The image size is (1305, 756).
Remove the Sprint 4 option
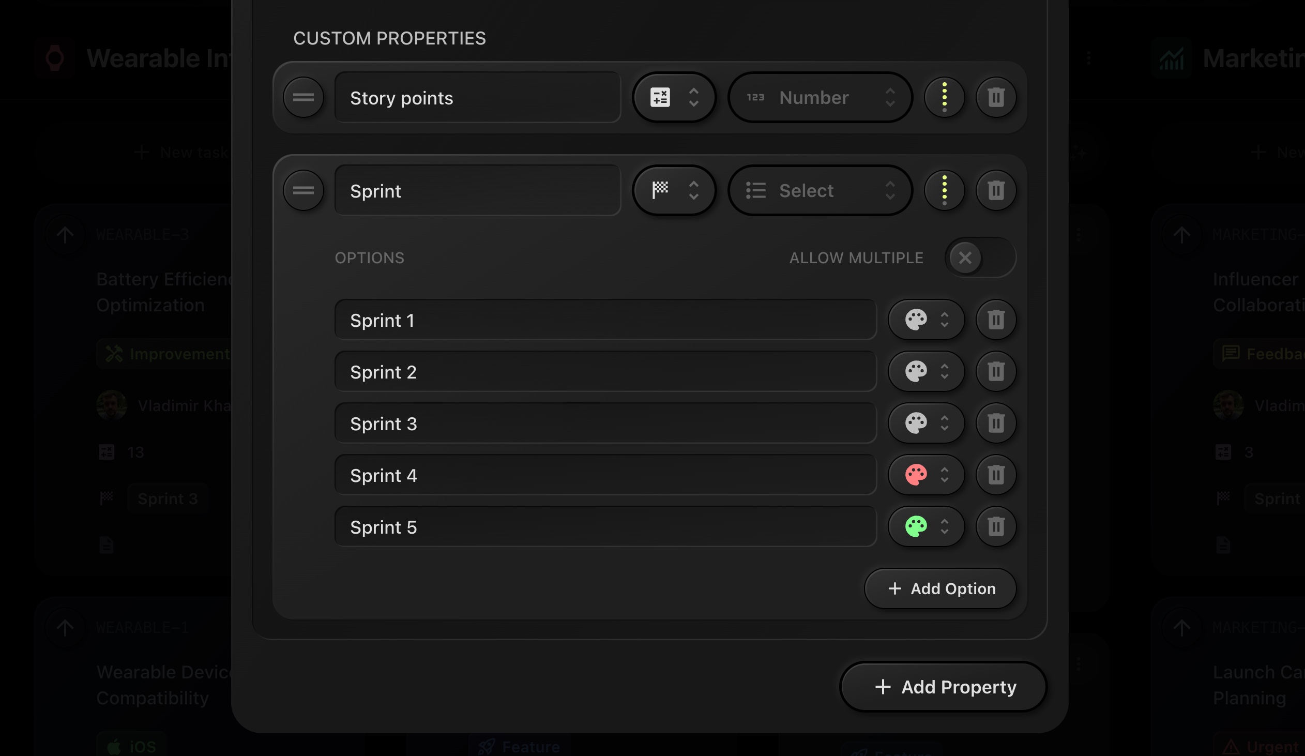995,475
